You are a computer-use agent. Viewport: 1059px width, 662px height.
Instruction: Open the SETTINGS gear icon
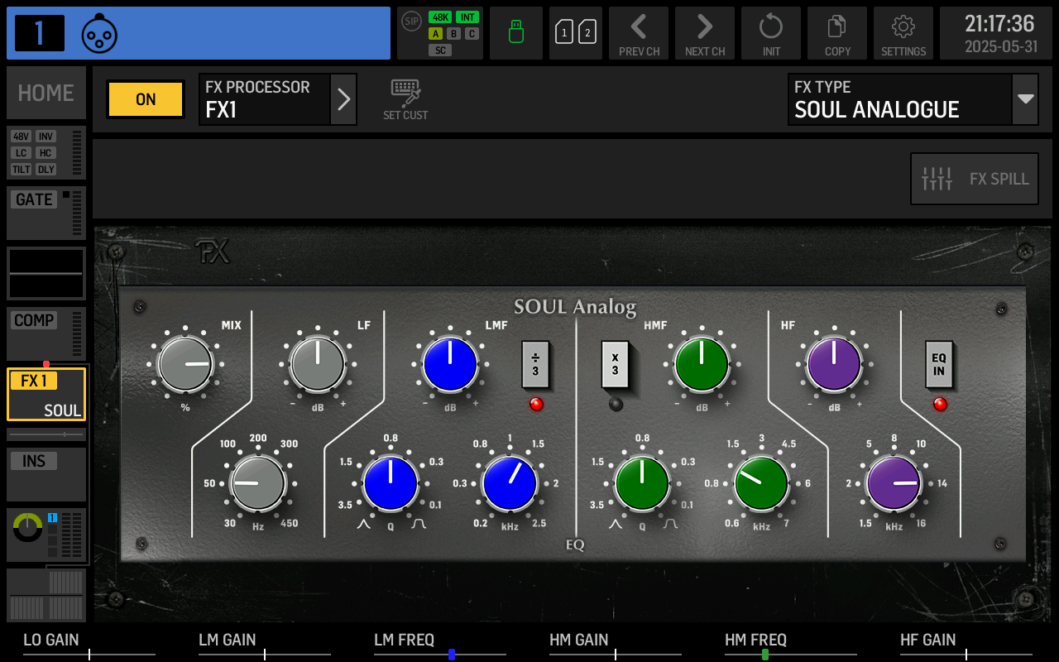point(903,33)
